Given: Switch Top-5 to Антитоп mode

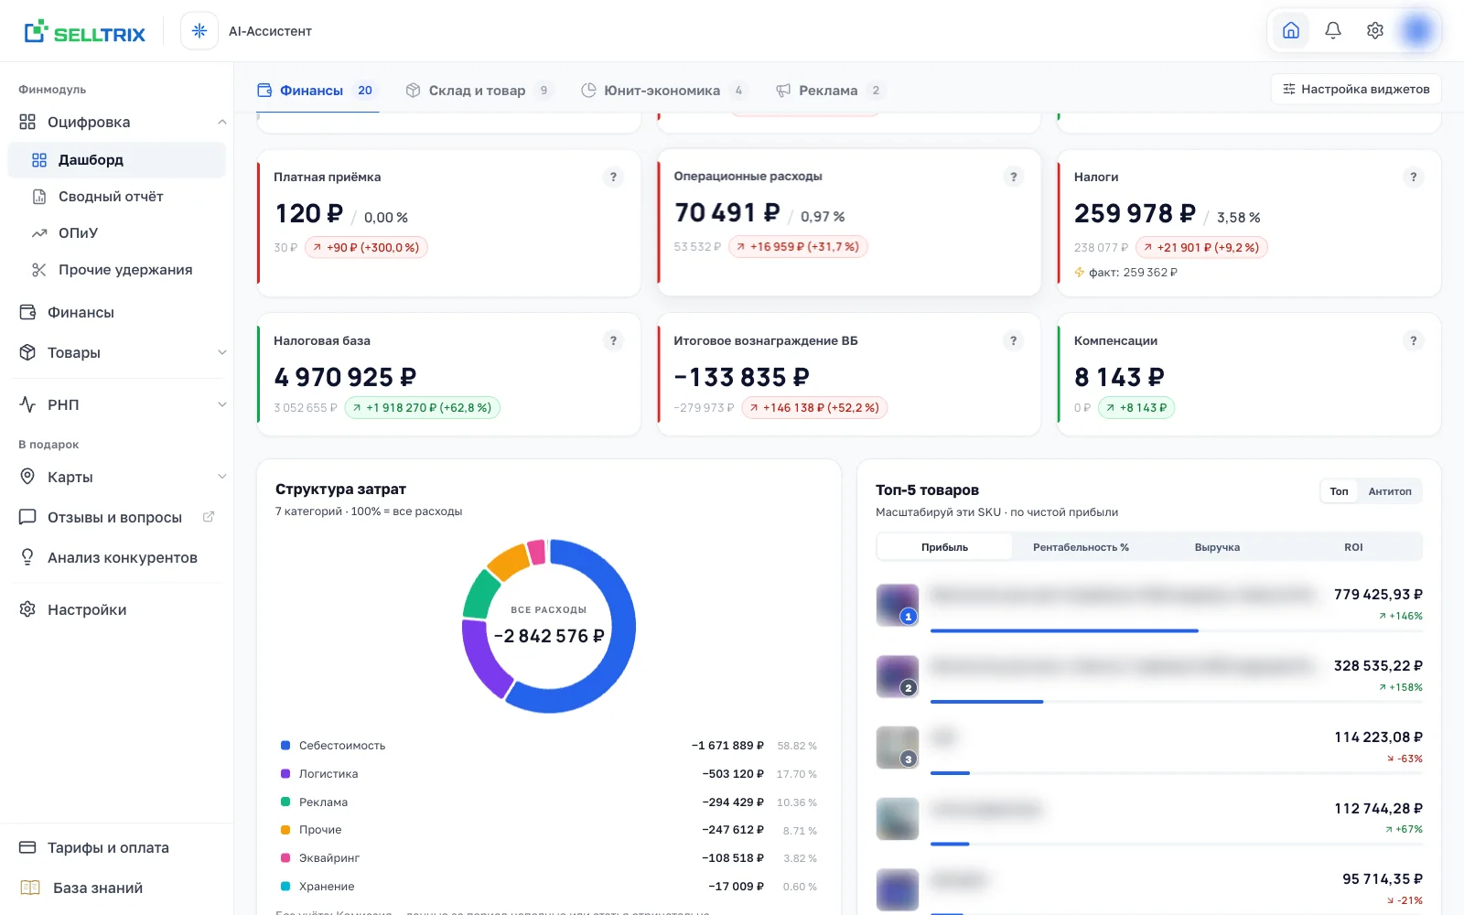Looking at the screenshot, I should 1390,491.
